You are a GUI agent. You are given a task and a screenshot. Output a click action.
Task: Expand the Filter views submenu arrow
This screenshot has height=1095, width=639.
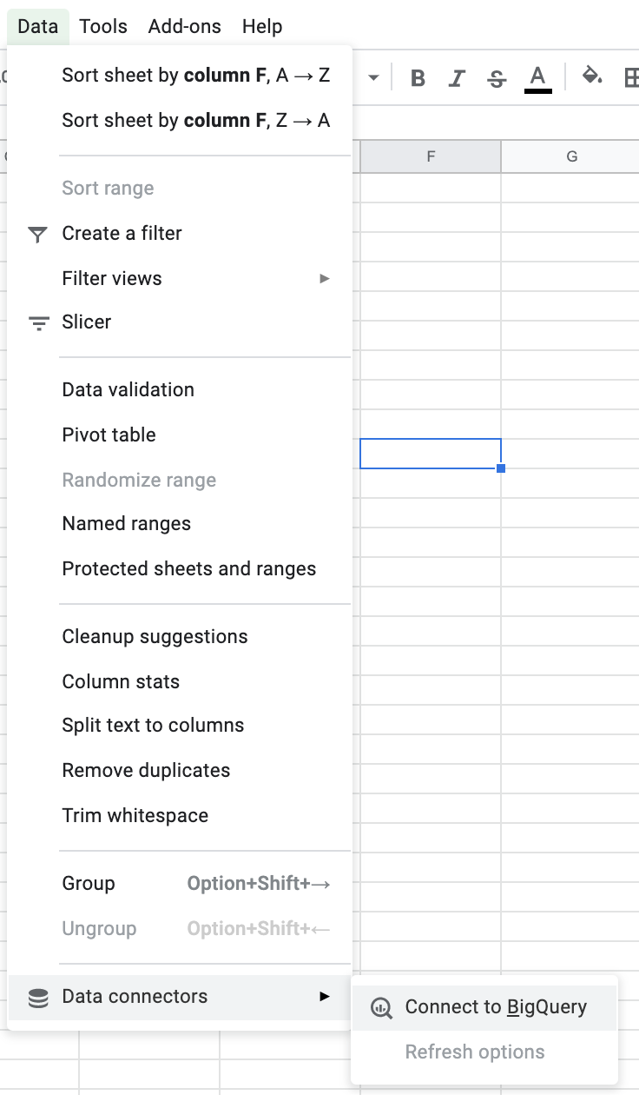[325, 279]
